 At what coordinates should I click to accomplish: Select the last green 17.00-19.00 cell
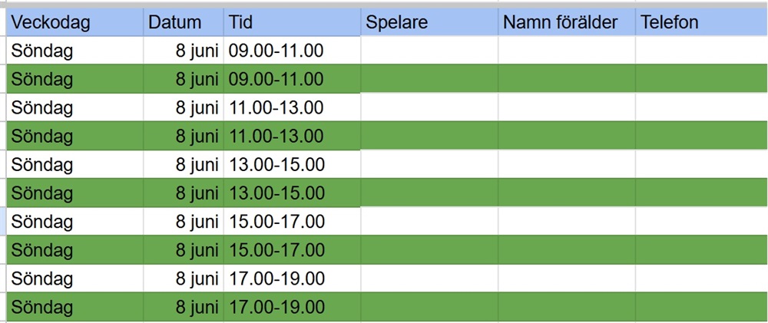292,308
